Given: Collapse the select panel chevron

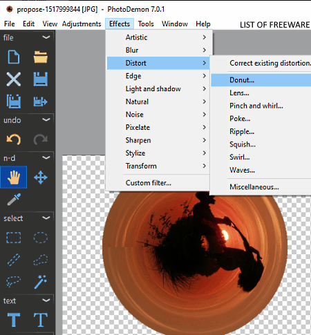Looking at the screenshot, I should click(46, 218).
